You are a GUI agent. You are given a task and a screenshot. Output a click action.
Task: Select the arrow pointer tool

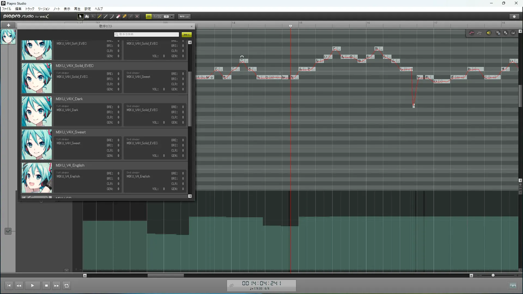[x=80, y=17]
